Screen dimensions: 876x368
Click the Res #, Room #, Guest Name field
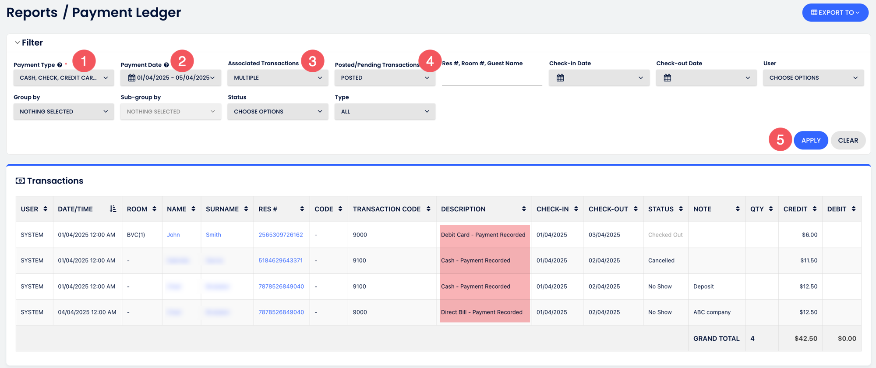(x=491, y=78)
